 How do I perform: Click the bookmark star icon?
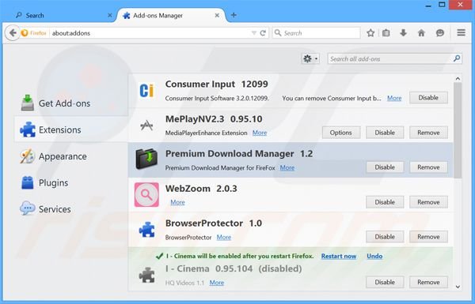coord(370,33)
